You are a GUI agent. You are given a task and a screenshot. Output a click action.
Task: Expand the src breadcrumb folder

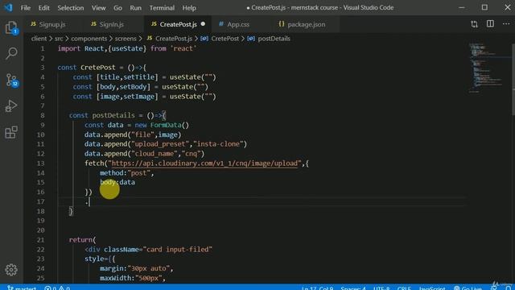click(x=59, y=39)
